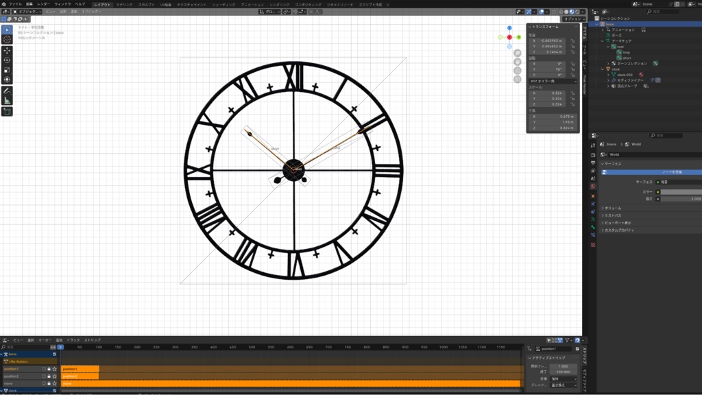Expand アニメーション under bone in the Outliner
Viewport: 702px width, 395px height.
603,30
